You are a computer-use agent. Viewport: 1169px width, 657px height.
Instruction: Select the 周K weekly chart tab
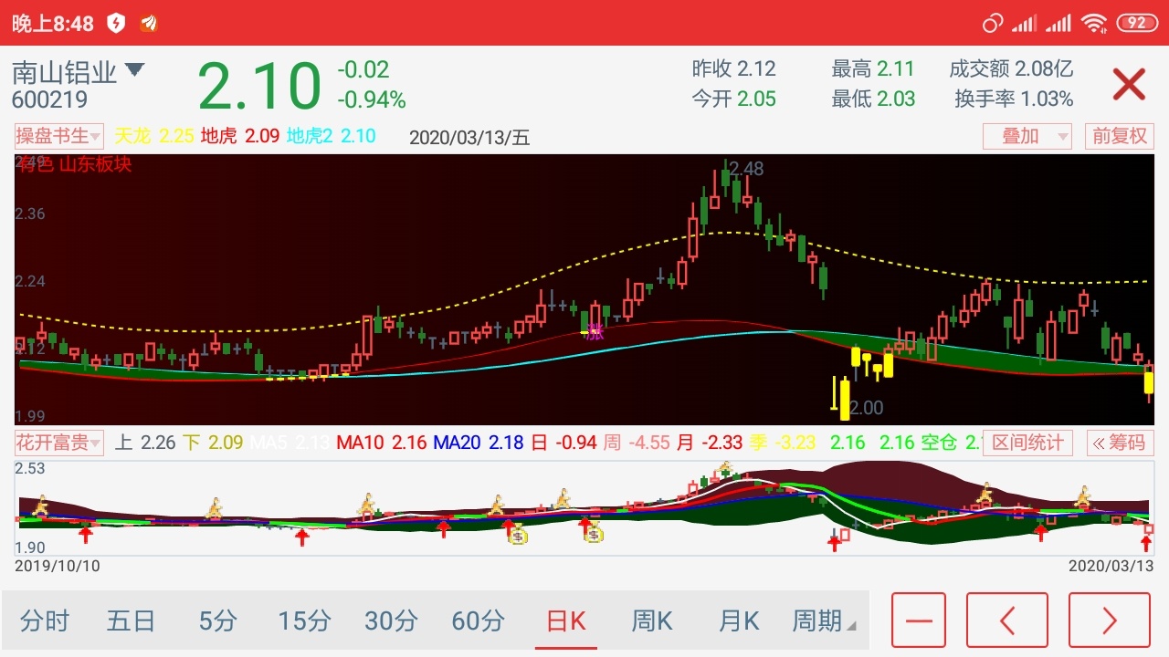(652, 621)
